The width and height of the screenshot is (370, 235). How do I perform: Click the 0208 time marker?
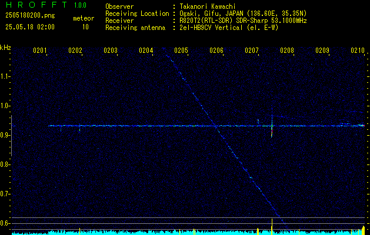[x=287, y=50]
